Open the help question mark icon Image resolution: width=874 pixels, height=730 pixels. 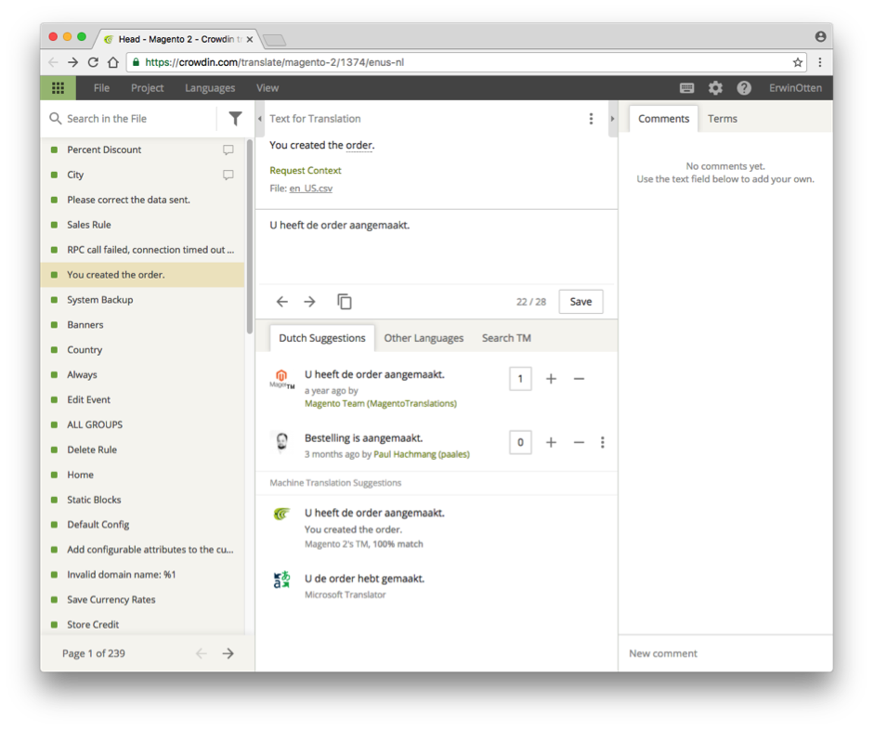pos(744,88)
